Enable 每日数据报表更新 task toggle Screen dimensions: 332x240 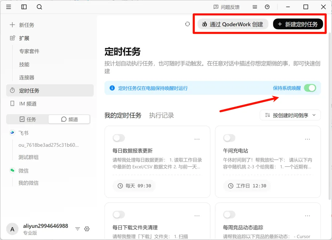click(x=119, y=138)
